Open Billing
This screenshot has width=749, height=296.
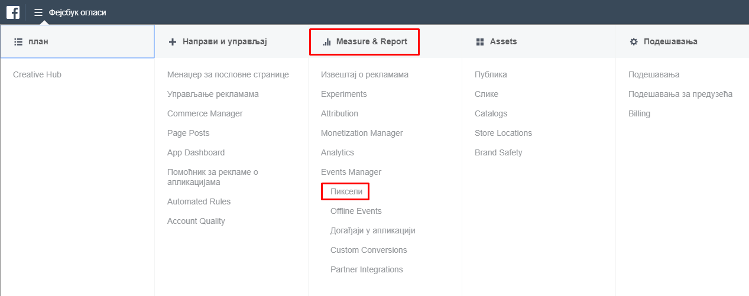point(639,113)
